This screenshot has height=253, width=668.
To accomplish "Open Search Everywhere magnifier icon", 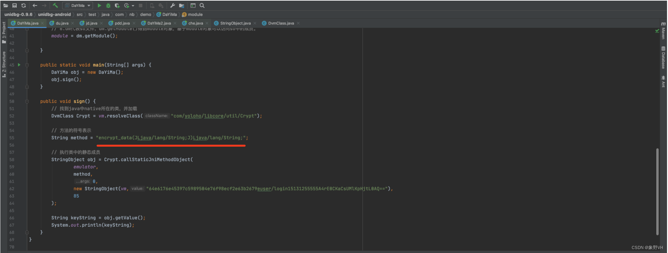I will coord(202,6).
